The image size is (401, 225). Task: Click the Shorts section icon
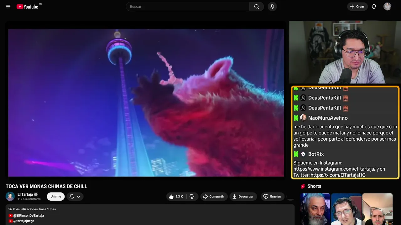coord(303,186)
